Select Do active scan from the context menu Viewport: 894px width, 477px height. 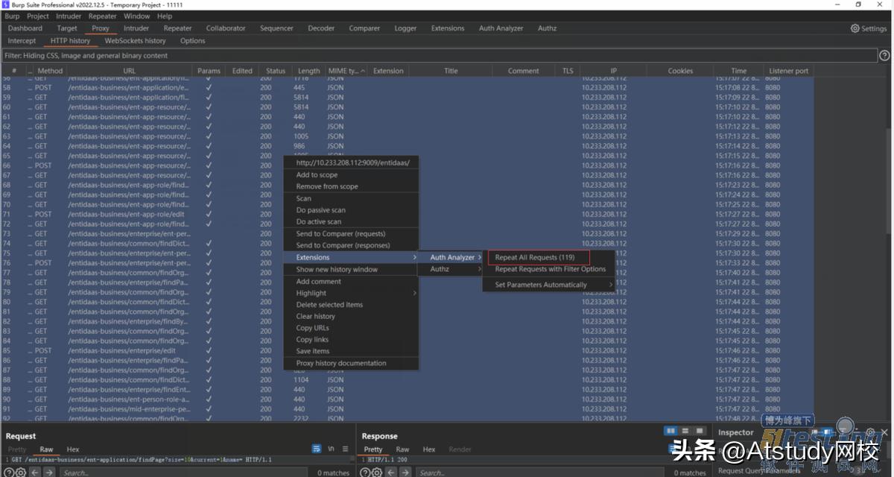318,221
